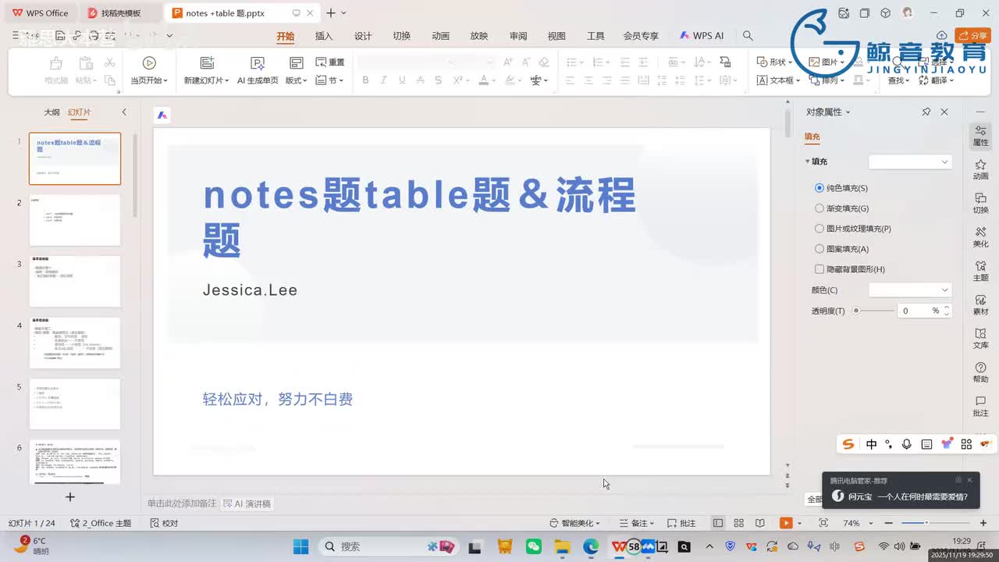The image size is (999, 562).
Task: Switch to reading view icon
Action: [760, 523]
